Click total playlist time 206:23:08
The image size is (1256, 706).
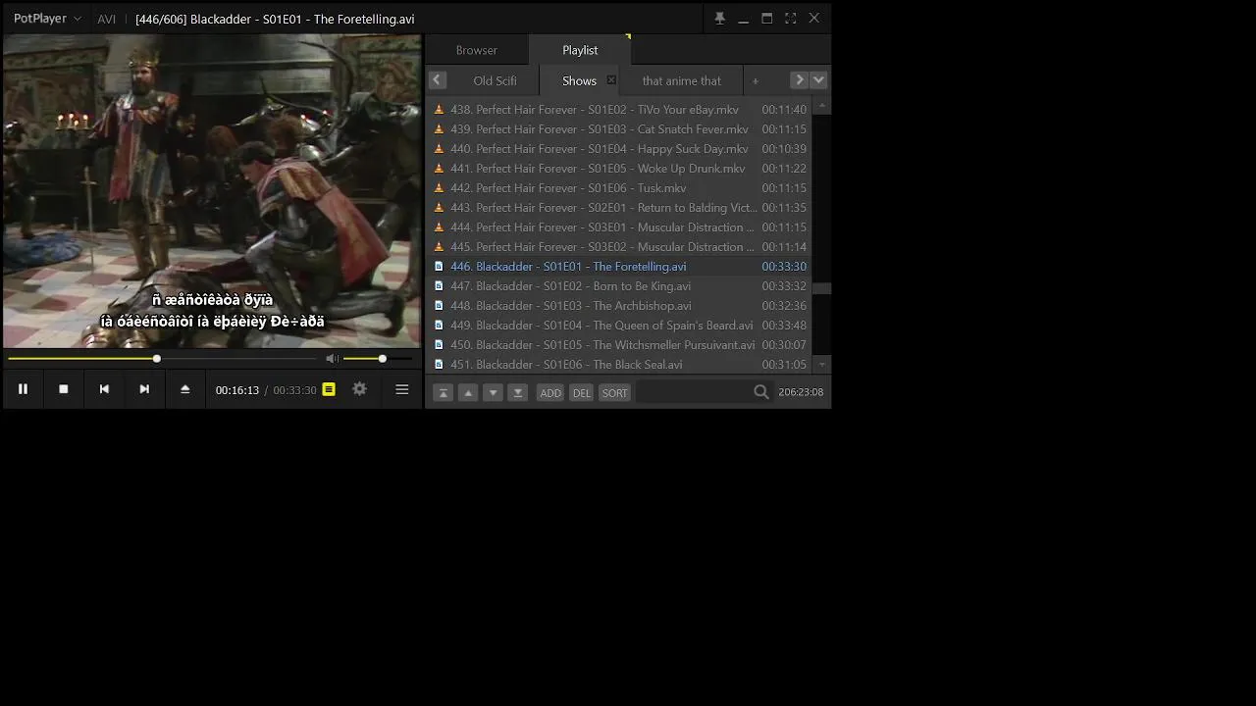click(x=801, y=392)
